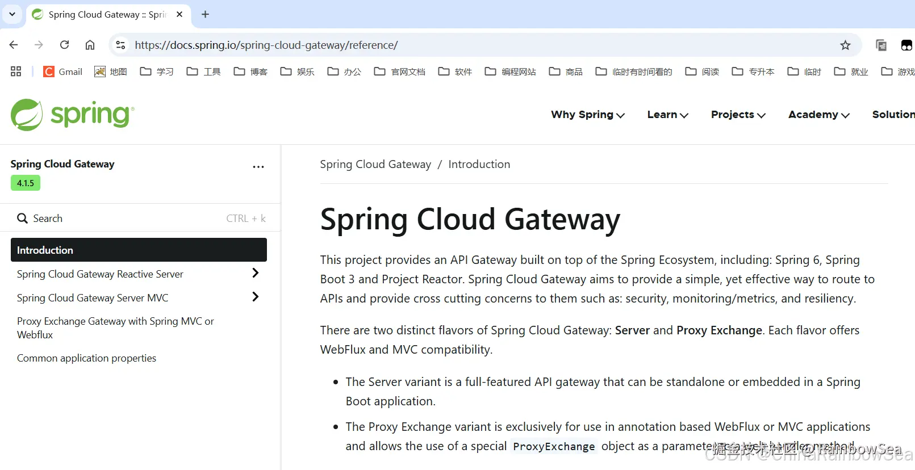Open the 学习 bookmark folder
Image resolution: width=915 pixels, height=470 pixels.
(x=157, y=72)
